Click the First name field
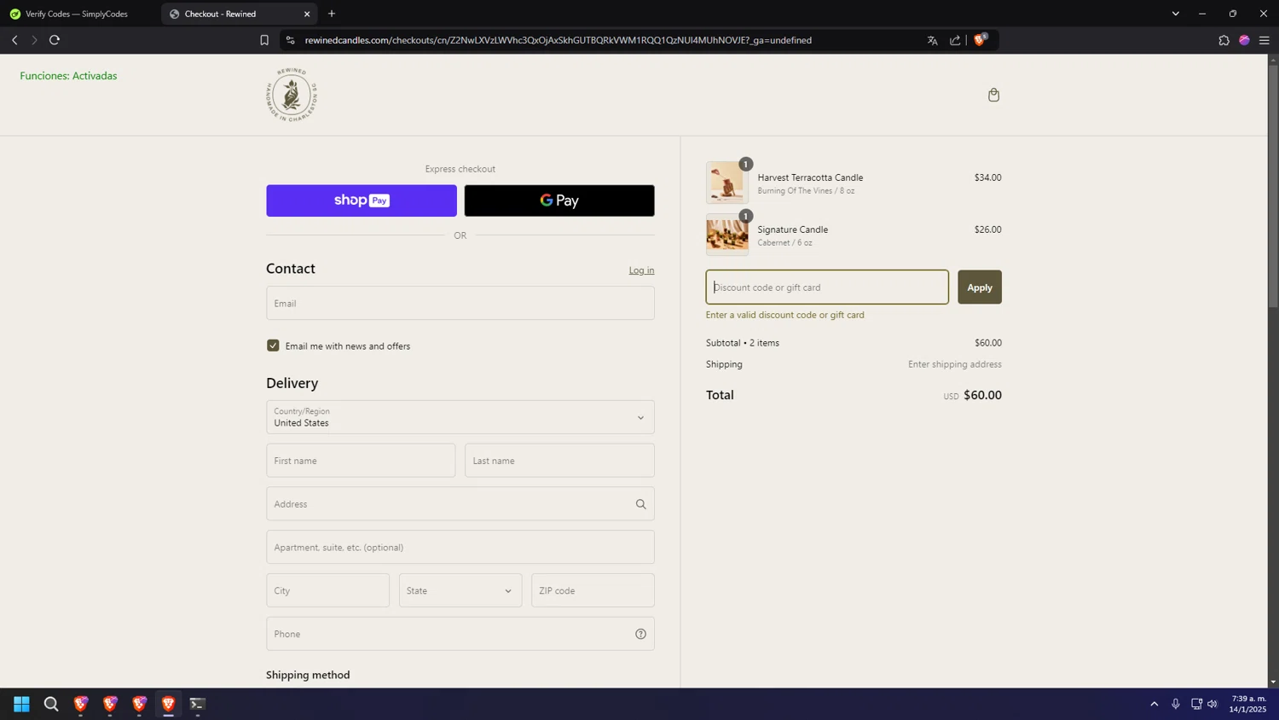The image size is (1279, 720). (x=361, y=461)
